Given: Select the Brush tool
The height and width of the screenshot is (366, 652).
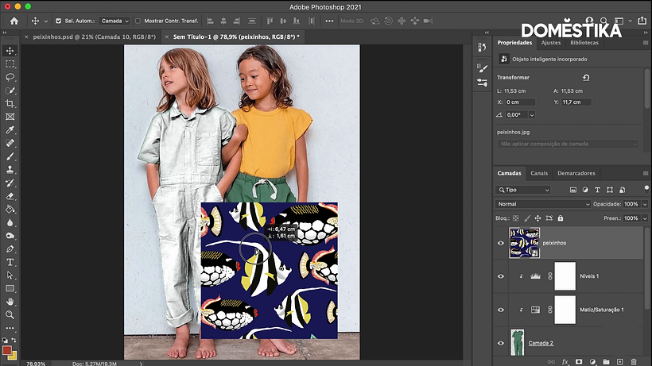Looking at the screenshot, I should point(10,156).
